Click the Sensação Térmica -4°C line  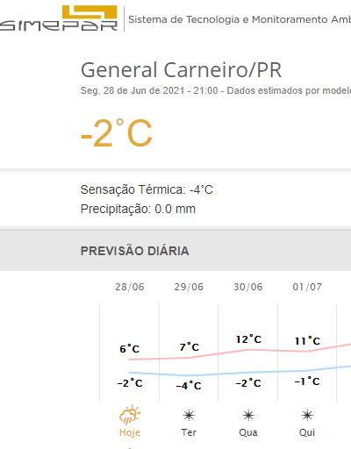point(147,189)
